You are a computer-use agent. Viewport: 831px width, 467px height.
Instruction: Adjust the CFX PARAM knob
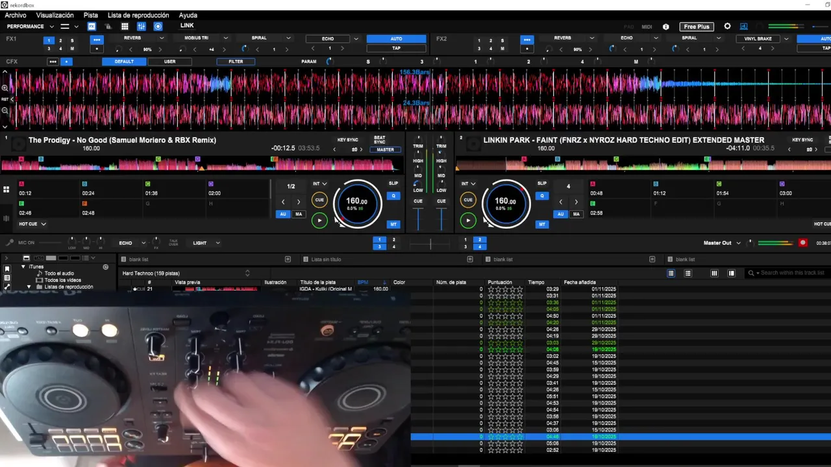[329, 62]
